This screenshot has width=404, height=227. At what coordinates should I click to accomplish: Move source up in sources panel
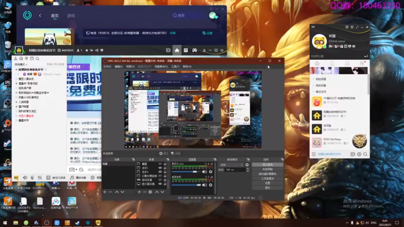point(157,192)
